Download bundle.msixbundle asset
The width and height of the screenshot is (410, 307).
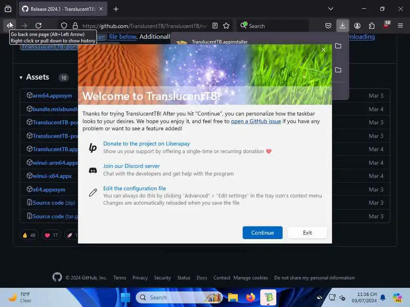55,109
